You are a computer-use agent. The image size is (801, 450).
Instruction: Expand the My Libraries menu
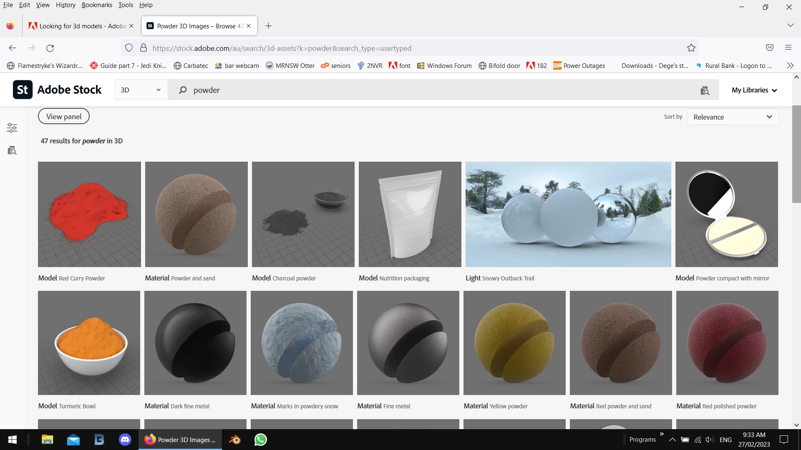coord(754,90)
